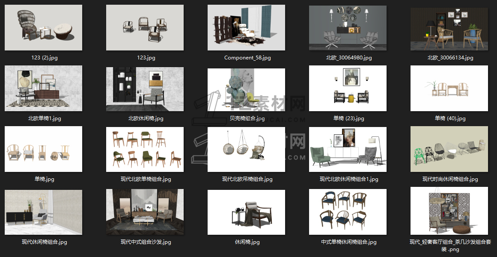Viewport: 497px width, 257px height.
Task: Click the file name 单椅 (40).jpg
Action: click(x=450, y=118)
